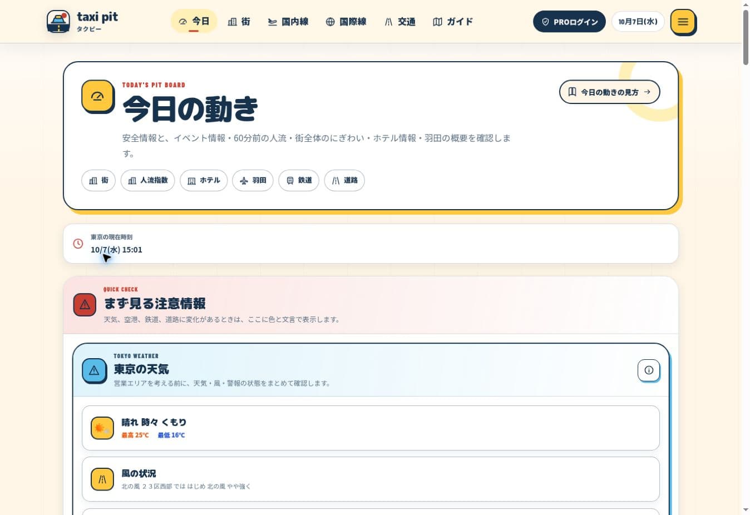Screen dimensions: 750x515
Task: Click the scrollbar down arrow
Action: coord(746,510)
